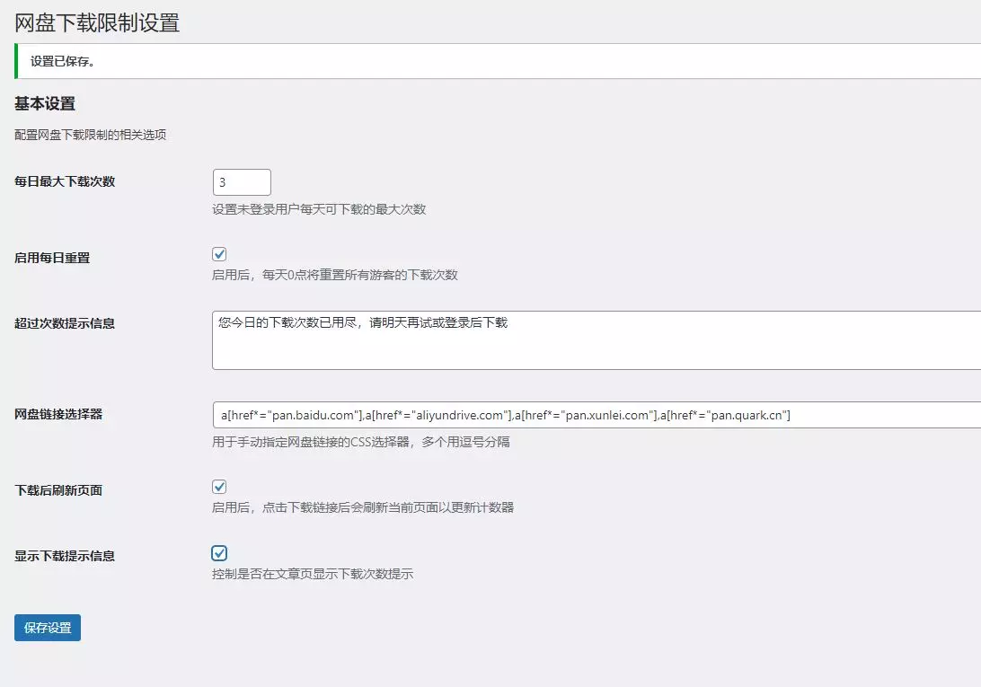Toggle the 下载后刷新页面 checkbox
Viewport: 981px width, 687px height.
219,487
